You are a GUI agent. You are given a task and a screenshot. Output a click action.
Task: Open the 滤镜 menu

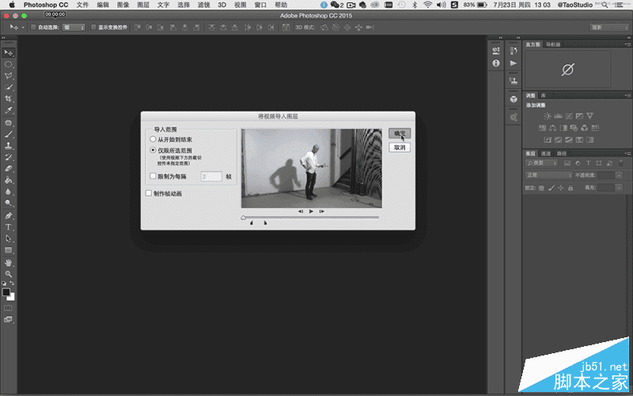(x=204, y=5)
